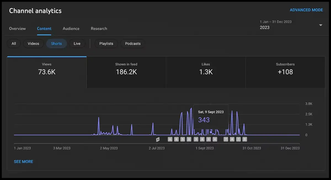This screenshot has width=331, height=180.
Task: Choose the Podcasts filter chip
Action: [x=133, y=44]
